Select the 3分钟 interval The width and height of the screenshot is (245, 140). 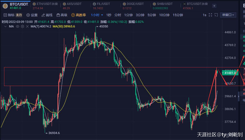(x=140, y=15)
